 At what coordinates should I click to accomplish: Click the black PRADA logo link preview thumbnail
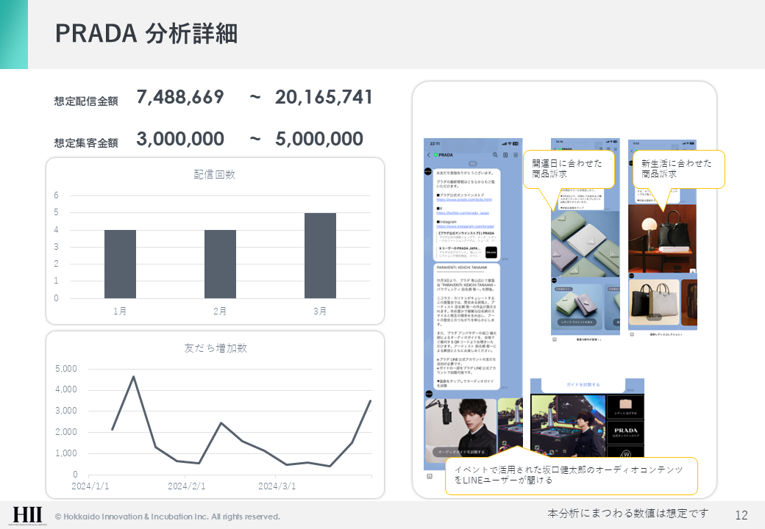[x=491, y=252]
